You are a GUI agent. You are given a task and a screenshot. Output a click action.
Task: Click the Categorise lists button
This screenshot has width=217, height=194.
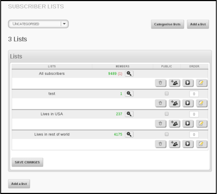pyautogui.click(x=167, y=24)
